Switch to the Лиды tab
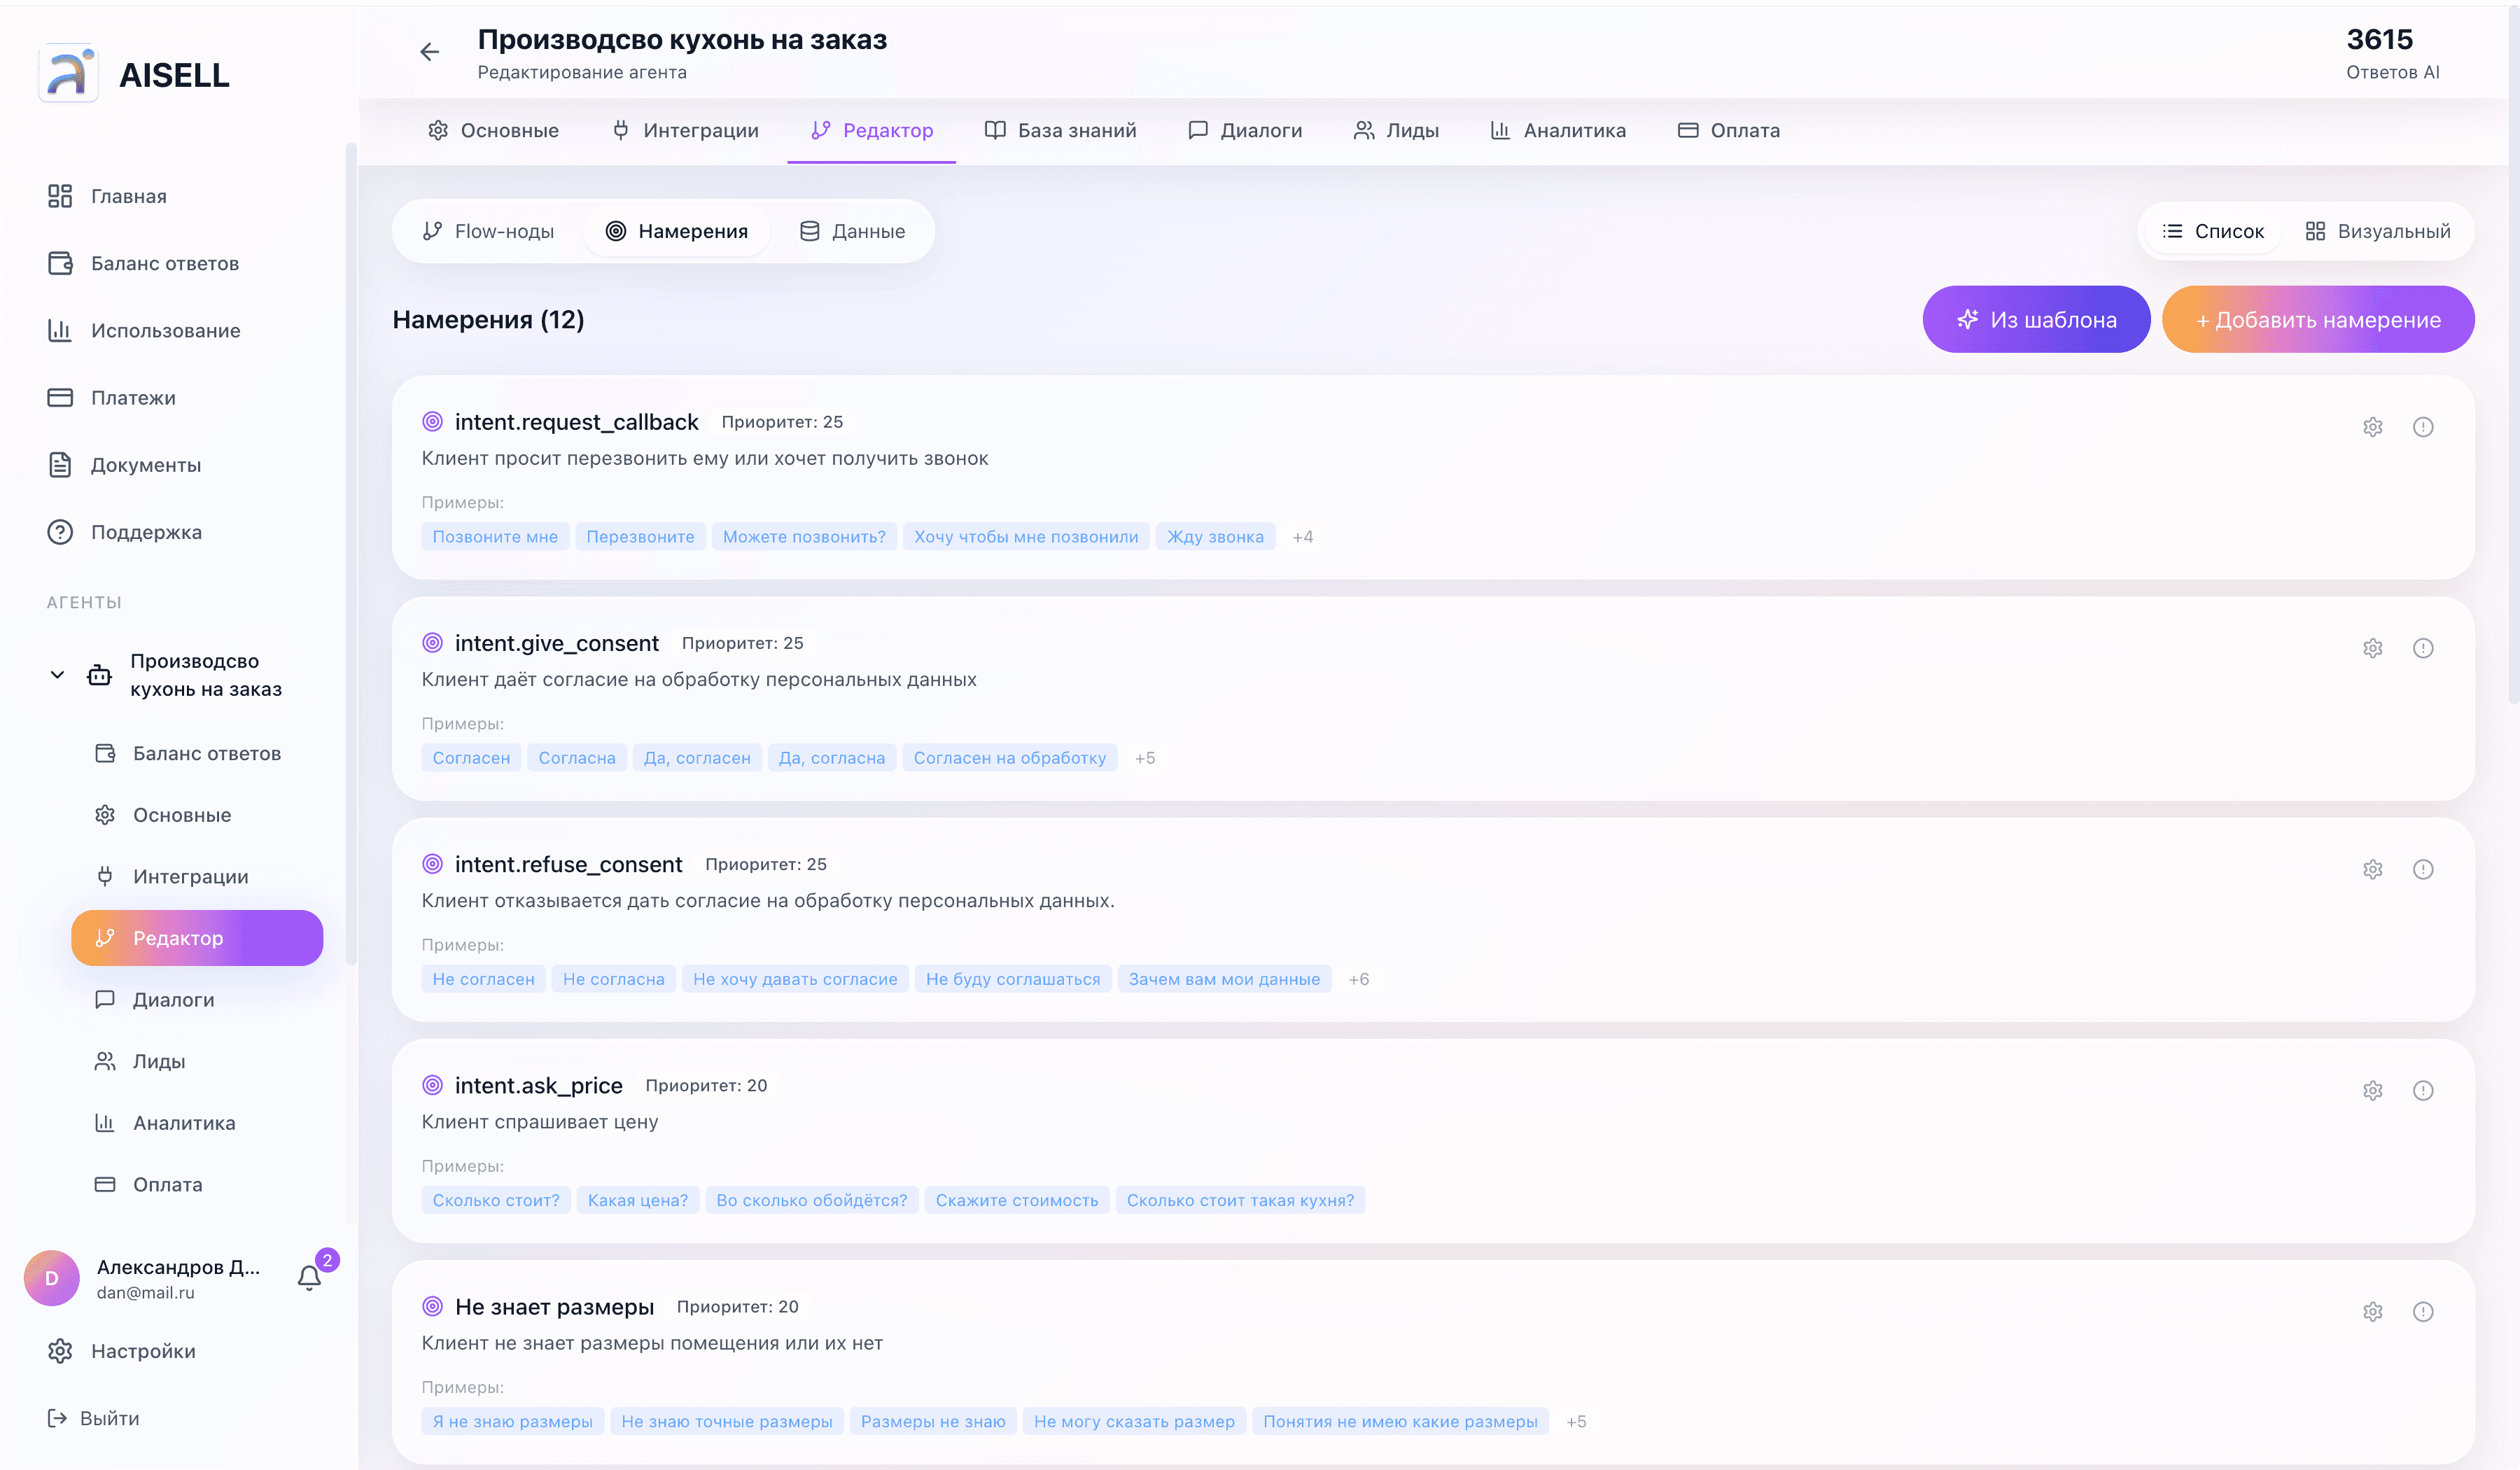This screenshot has height=1470, width=2520. pos(1397,130)
